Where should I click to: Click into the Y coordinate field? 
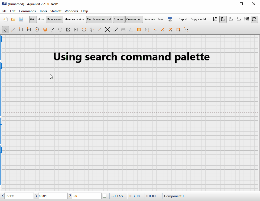(53, 196)
